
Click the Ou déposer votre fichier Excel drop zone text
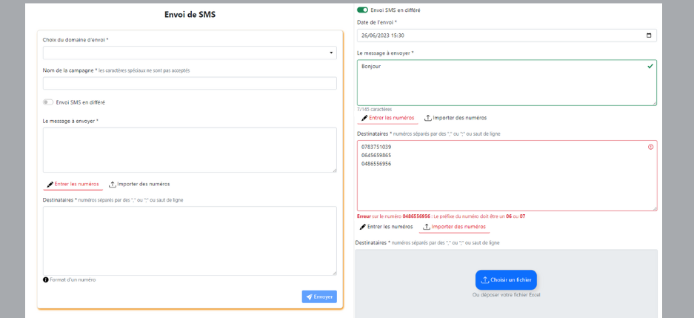pos(506,295)
